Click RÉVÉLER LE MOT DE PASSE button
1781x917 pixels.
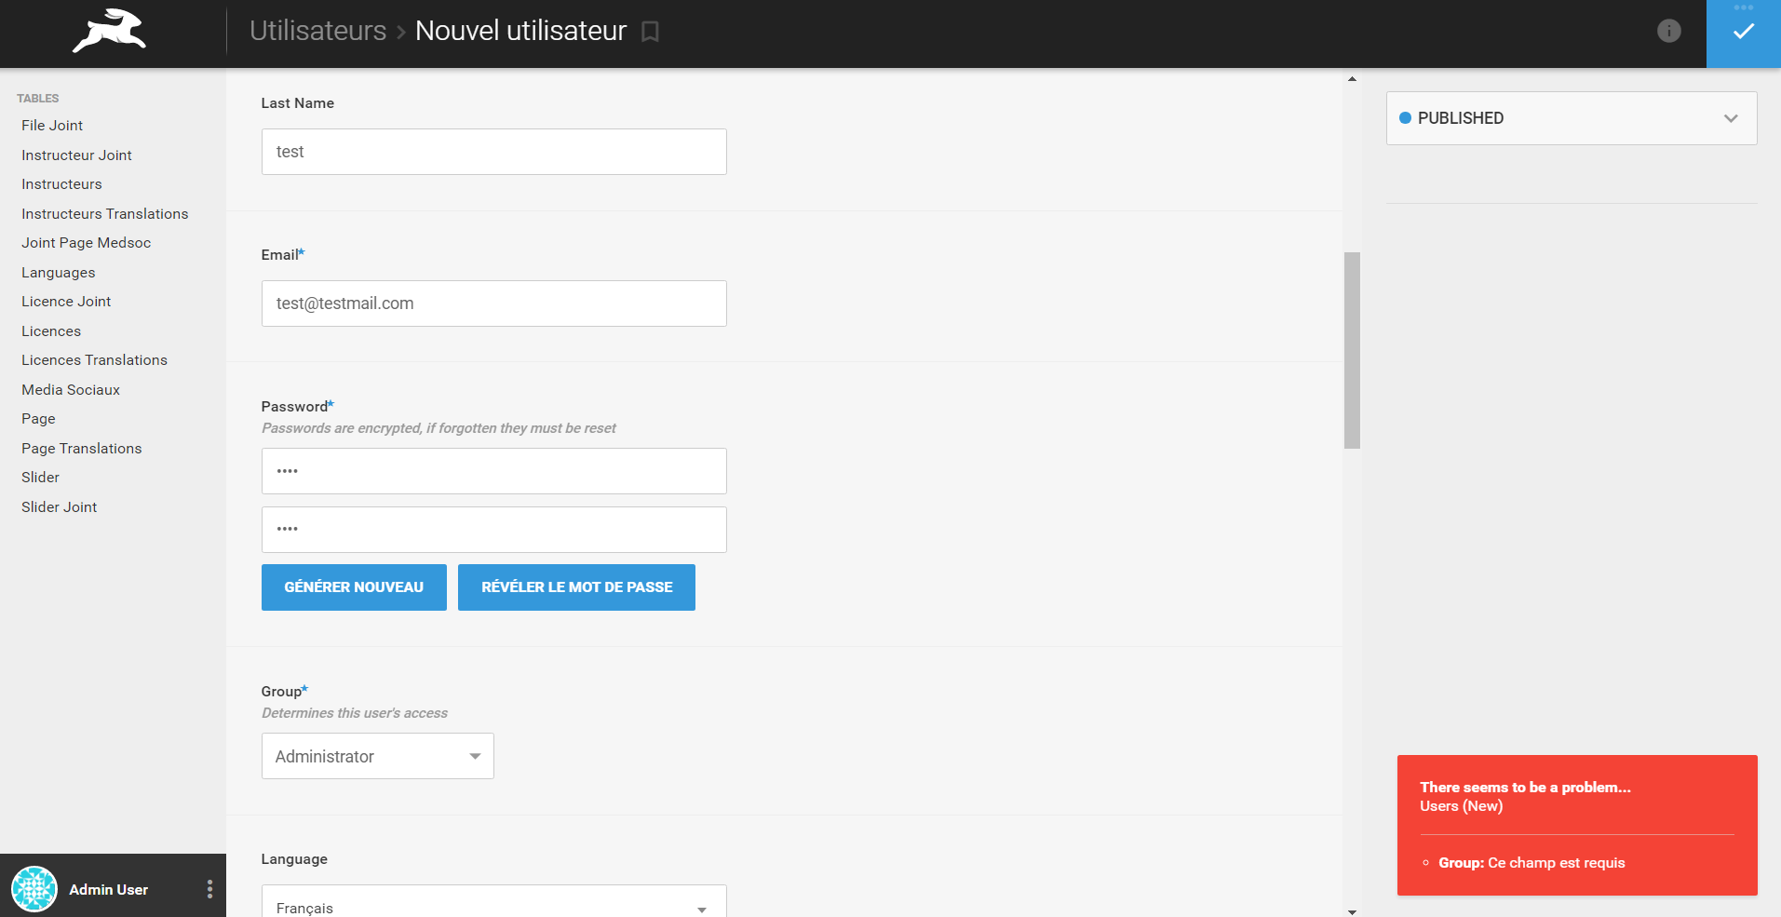(x=576, y=587)
